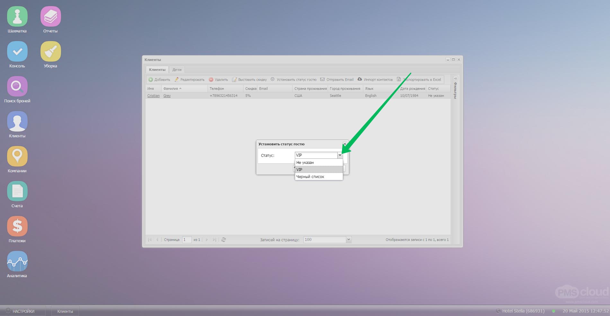Viewport: 610px width, 316px height.
Task: Sort by Город проживания column header
Action: (345, 89)
